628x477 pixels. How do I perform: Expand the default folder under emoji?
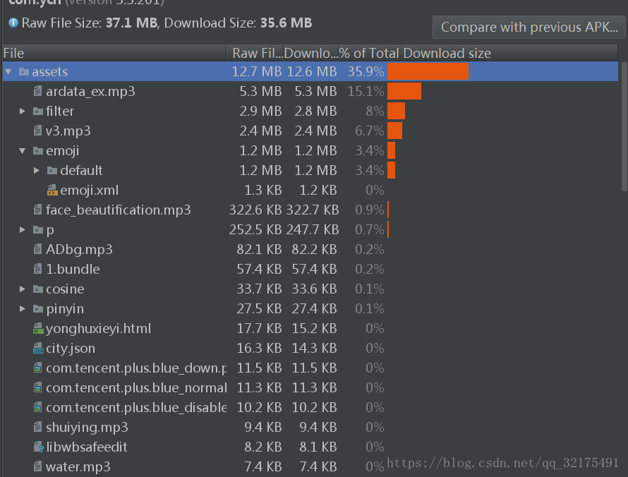coord(37,170)
